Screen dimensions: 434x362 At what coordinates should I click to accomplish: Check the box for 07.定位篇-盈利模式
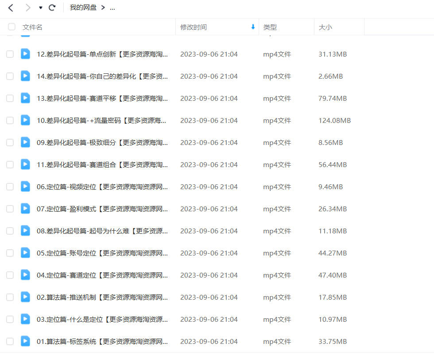[x=10, y=209]
